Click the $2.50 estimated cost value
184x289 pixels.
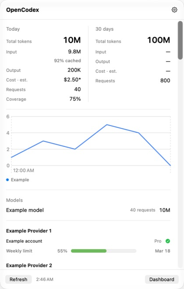(x=72, y=80)
